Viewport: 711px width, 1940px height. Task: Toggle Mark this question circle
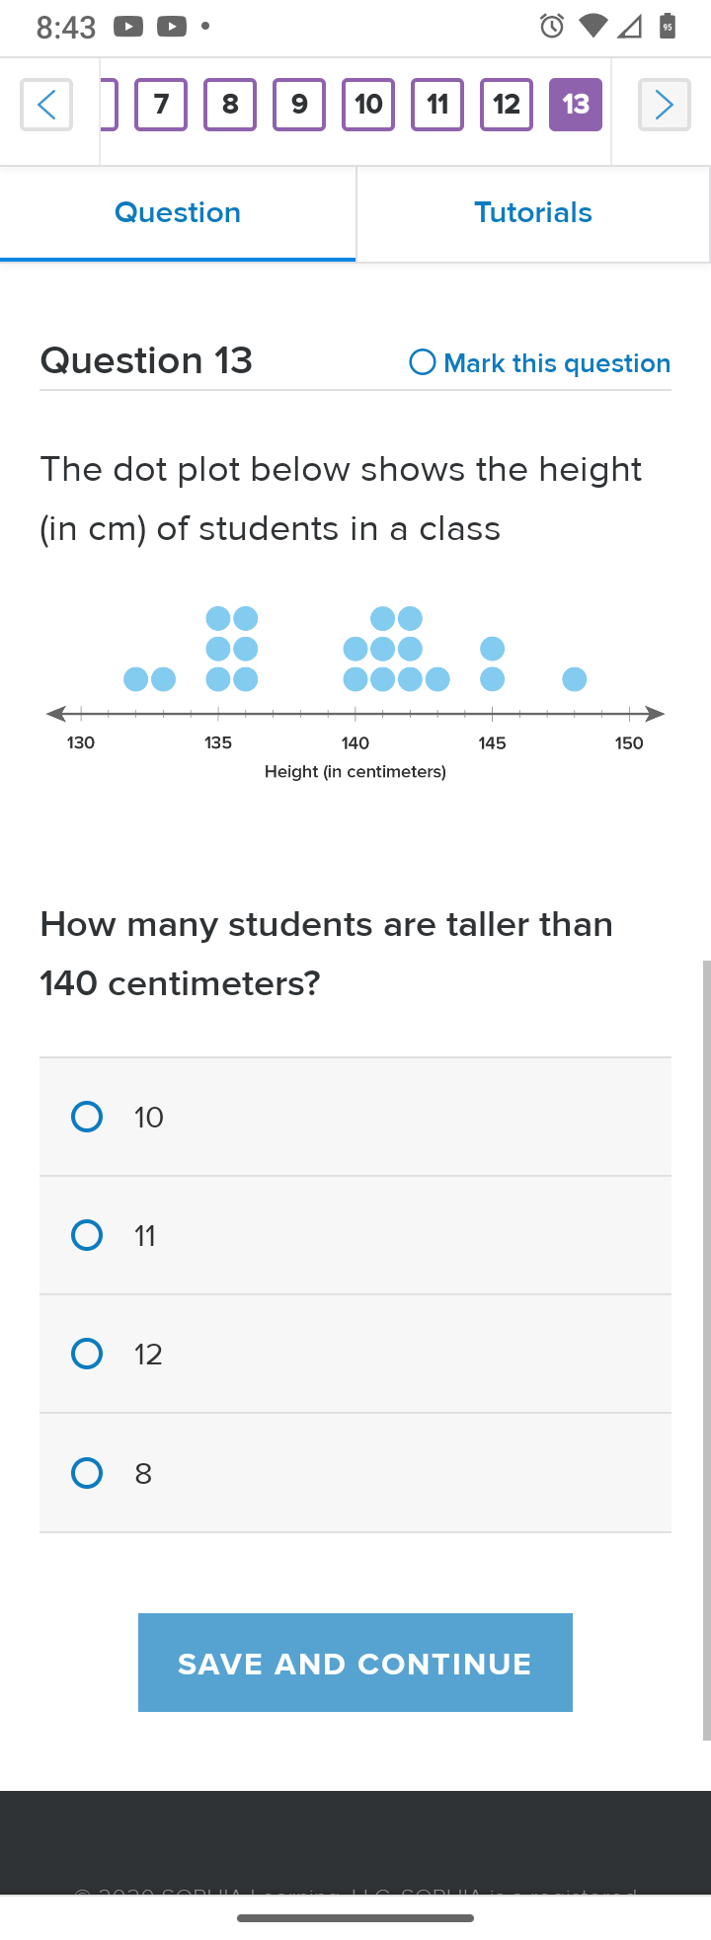point(423,362)
